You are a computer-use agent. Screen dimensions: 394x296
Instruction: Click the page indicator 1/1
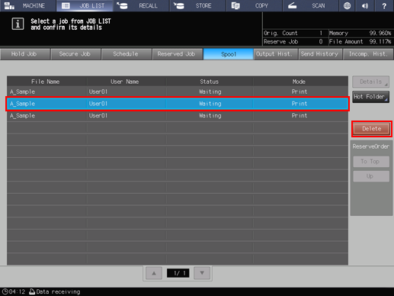click(x=178, y=273)
